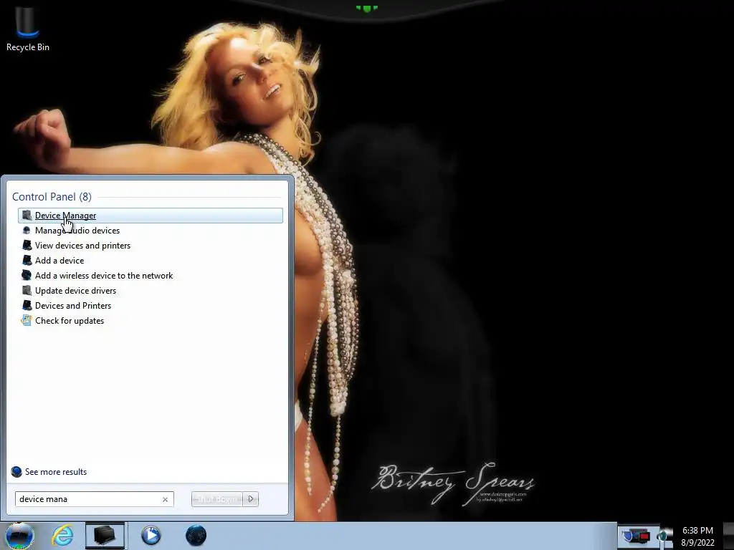Click the Start orb on taskbar
This screenshot has width=734, height=550.
click(x=19, y=536)
